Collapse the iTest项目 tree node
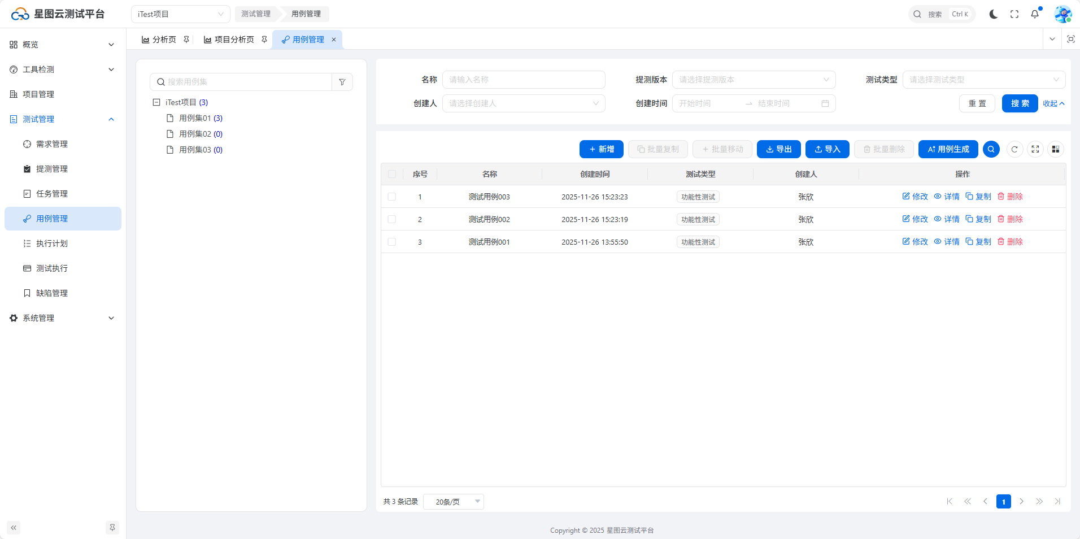Image resolution: width=1080 pixels, height=539 pixels. [156, 102]
